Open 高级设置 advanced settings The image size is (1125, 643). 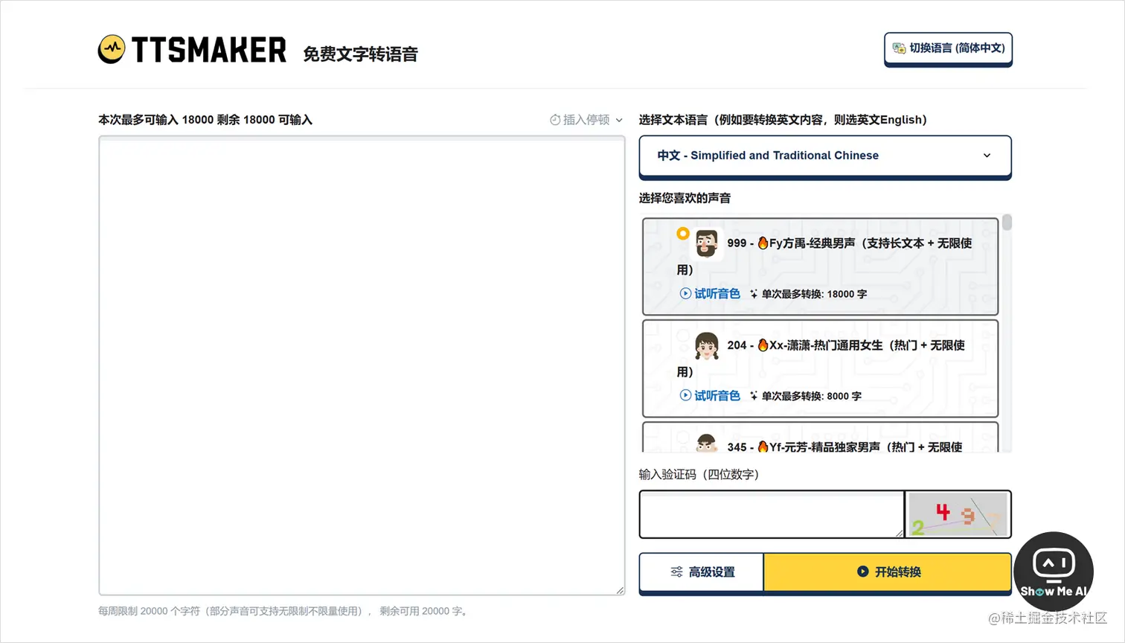pyautogui.click(x=702, y=572)
